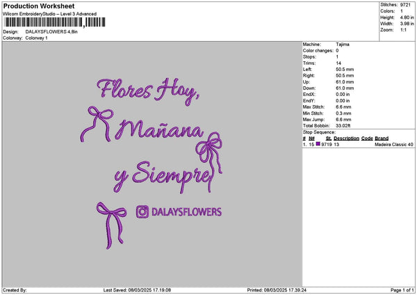Click the purple thread color swatch

click(x=318, y=144)
